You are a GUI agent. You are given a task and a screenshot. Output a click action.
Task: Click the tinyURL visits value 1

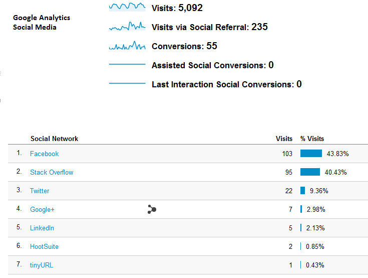coord(291,265)
